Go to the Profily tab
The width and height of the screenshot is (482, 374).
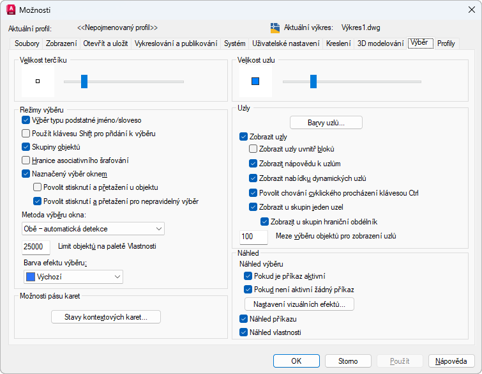446,43
